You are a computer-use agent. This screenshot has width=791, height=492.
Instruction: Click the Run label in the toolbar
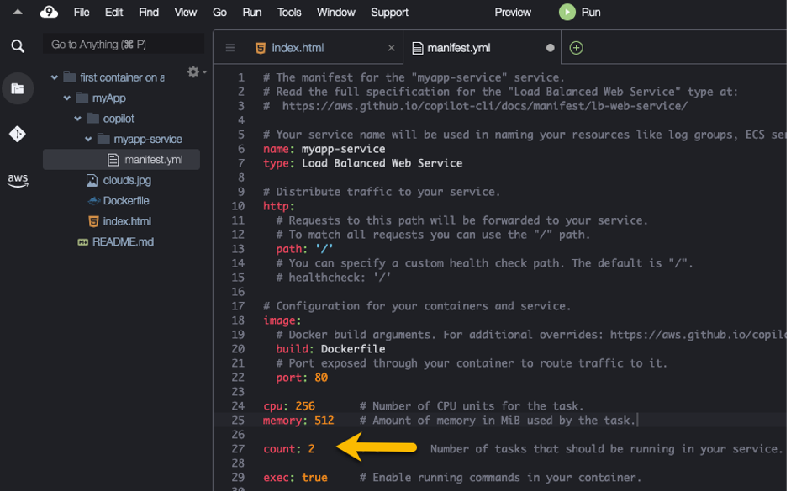point(591,12)
